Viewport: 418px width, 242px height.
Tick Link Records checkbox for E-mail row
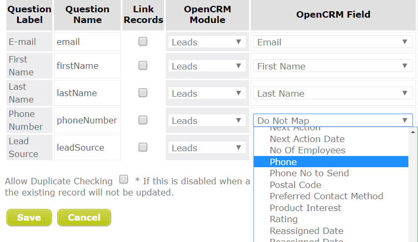coord(143,42)
